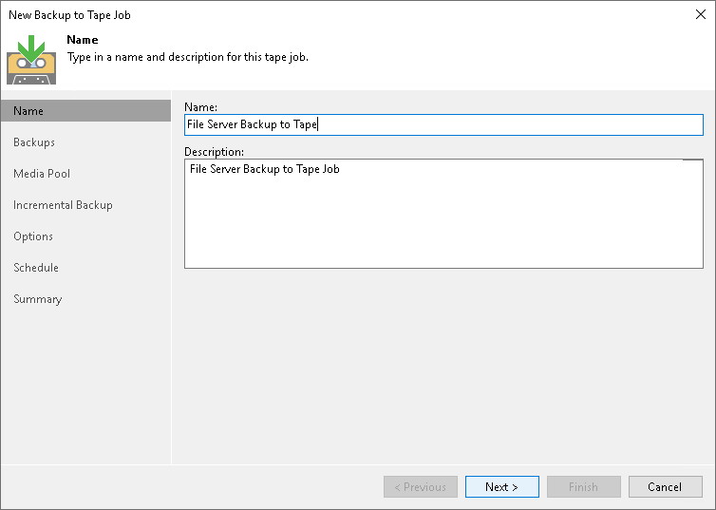This screenshot has height=510, width=716.
Task: View the Summary wizard step
Action: pyautogui.click(x=38, y=299)
